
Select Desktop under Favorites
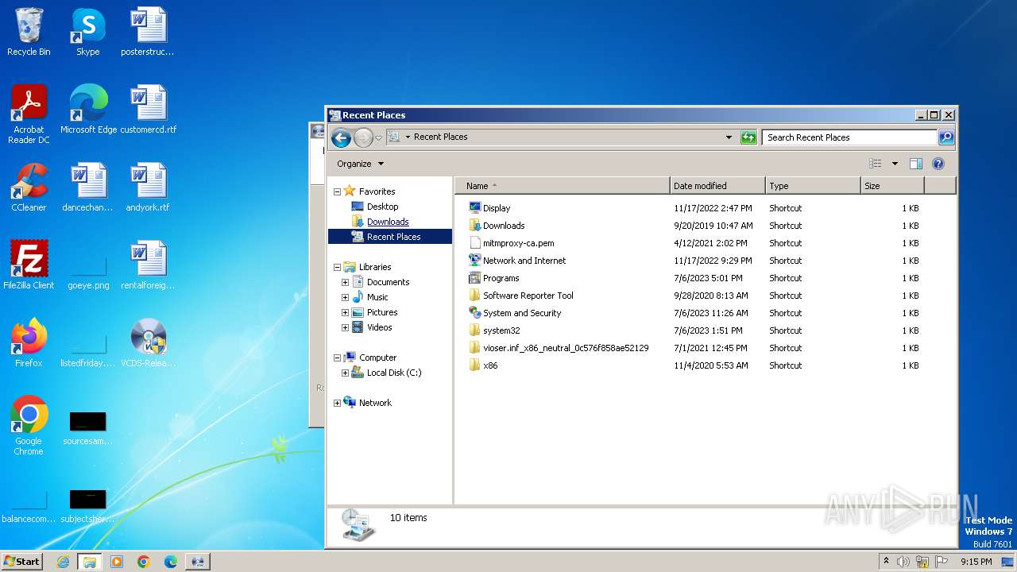382,207
